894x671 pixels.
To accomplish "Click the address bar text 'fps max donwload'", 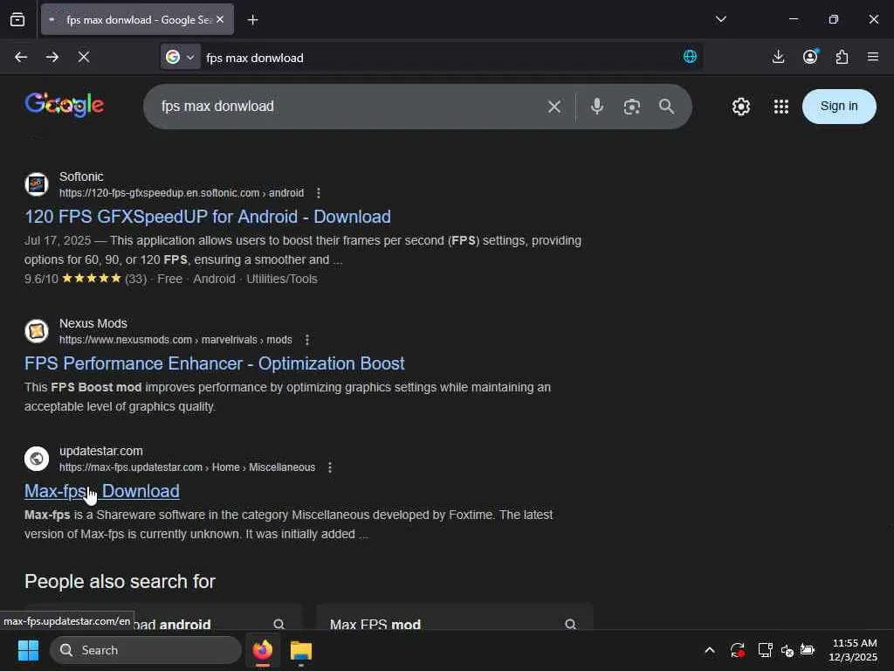I will coord(255,59).
